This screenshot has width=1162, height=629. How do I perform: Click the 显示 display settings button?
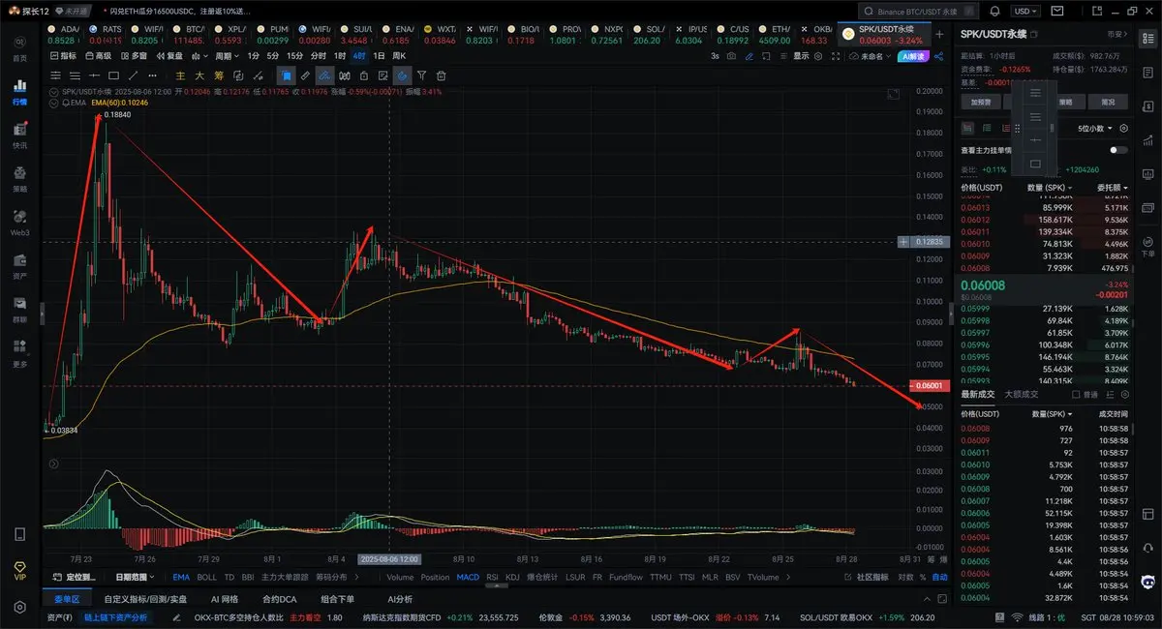point(801,56)
